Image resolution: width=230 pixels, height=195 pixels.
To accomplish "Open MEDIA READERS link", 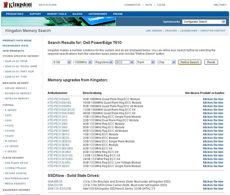I will click(x=15, y=184).
